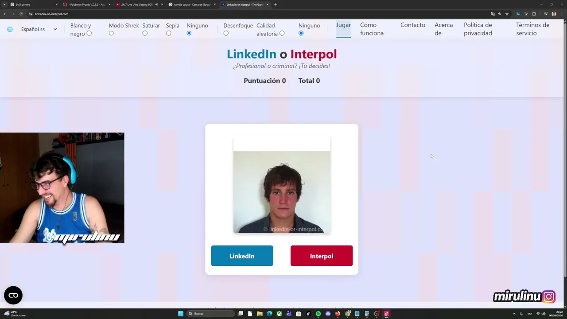This screenshot has height=319, width=567.
Task: Open a new browser tab
Action: [x=276, y=4]
